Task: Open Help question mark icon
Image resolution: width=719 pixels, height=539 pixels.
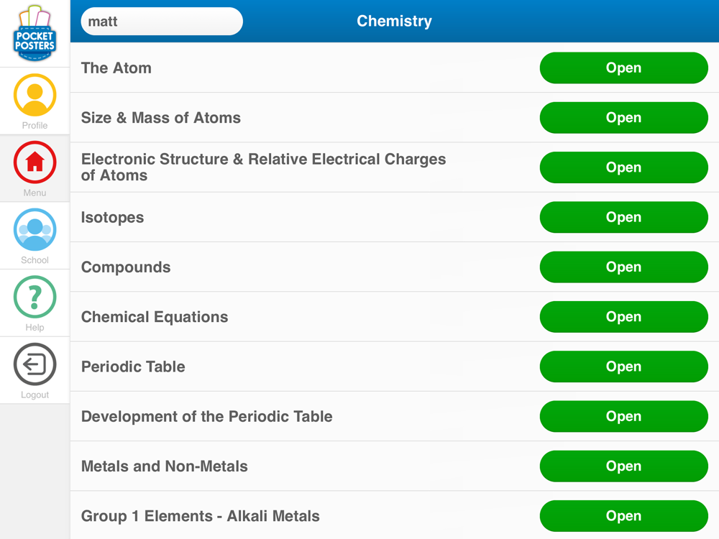Action: (x=35, y=297)
